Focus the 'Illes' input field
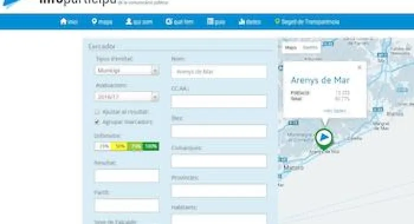414x224 pixels. [219, 131]
